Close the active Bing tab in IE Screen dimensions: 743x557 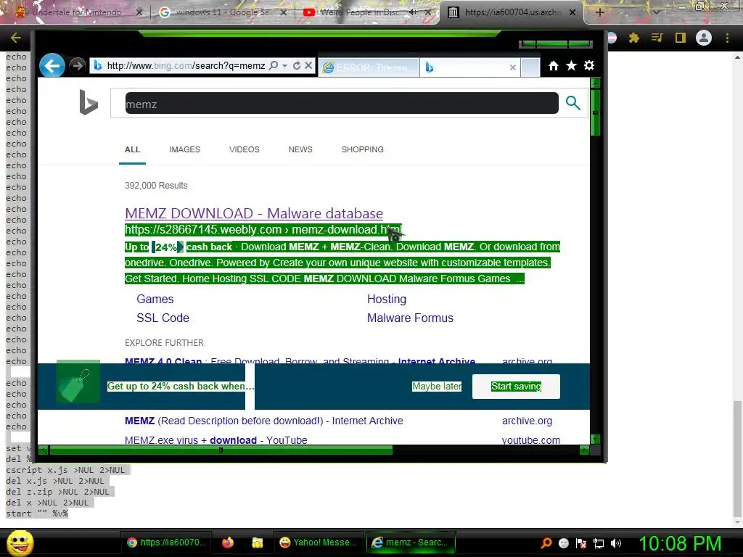[x=513, y=67]
